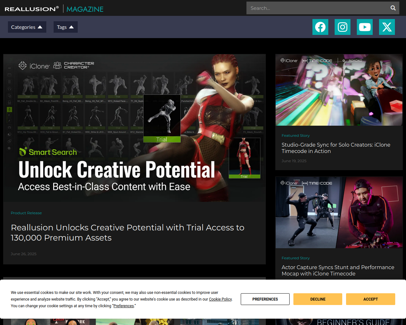This screenshot has height=325, width=406.
Task: Expand the Tags dropdown
Action: [65, 27]
